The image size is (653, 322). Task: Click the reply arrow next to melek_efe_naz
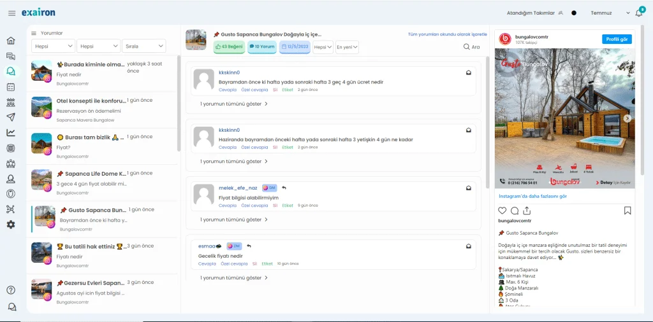[x=284, y=188]
